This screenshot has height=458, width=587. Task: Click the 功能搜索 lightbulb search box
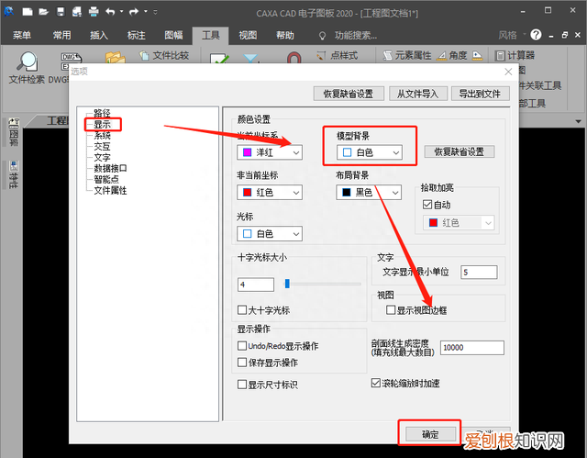349,36
